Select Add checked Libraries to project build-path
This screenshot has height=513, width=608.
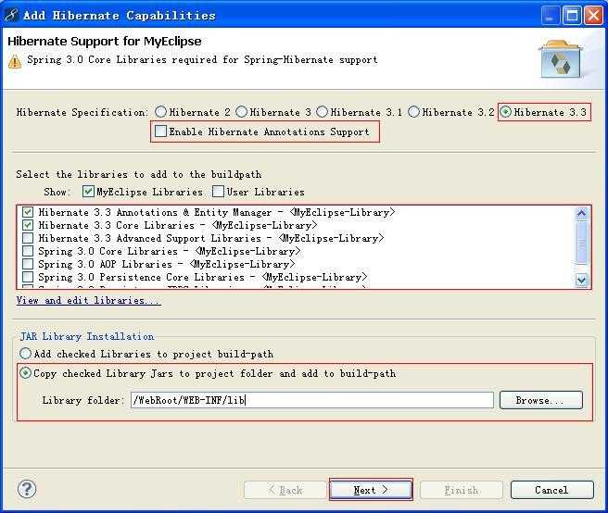point(25,354)
